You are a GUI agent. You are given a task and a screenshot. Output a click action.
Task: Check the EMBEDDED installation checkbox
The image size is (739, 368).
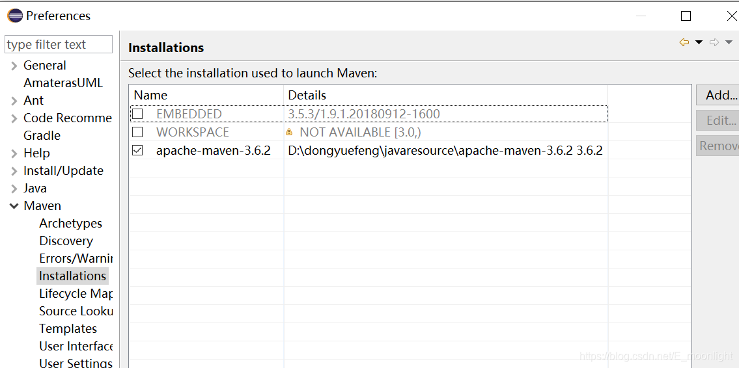137,114
